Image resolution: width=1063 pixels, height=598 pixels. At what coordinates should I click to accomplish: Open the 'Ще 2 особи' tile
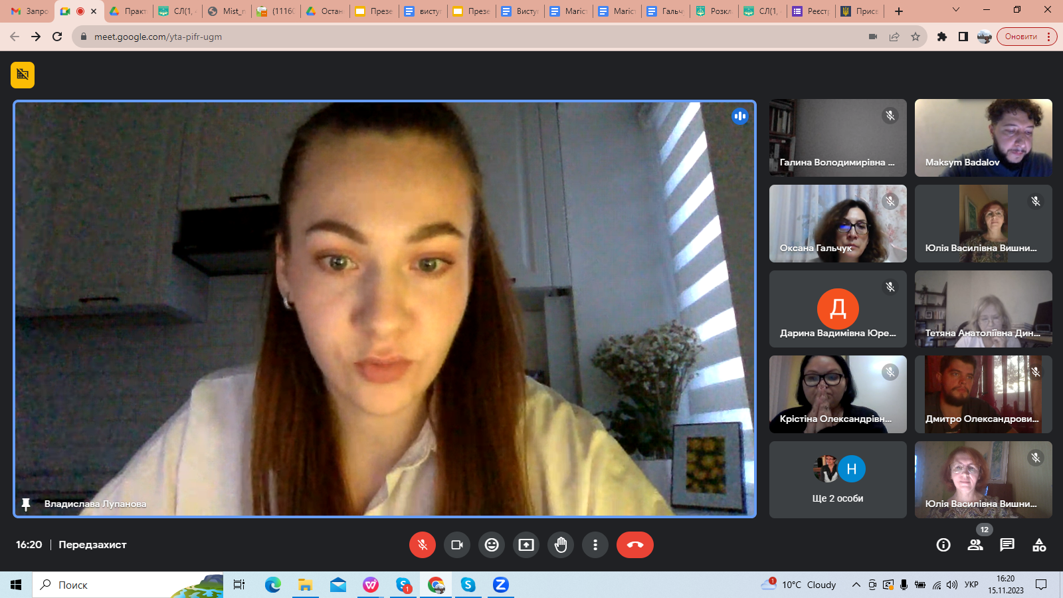coord(838,480)
